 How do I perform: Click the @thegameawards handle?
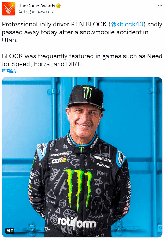[x=36, y=12]
